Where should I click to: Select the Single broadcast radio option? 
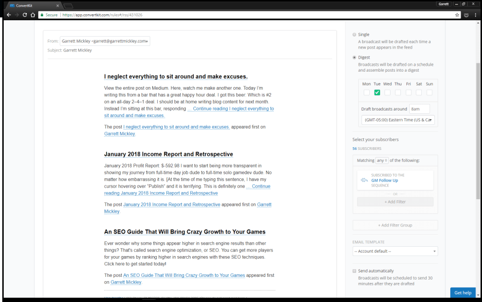click(x=354, y=34)
